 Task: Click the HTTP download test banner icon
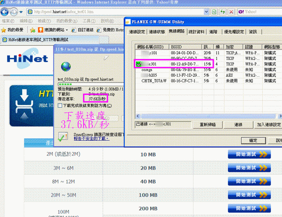[x=24, y=104]
